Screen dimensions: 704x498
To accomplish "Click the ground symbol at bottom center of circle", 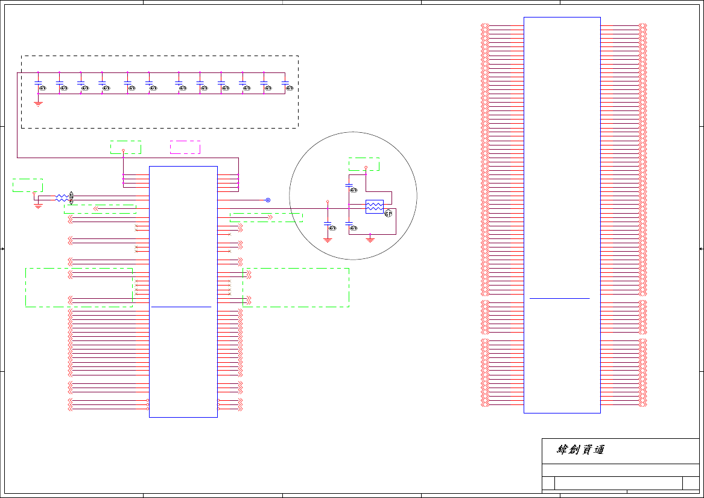I will pos(370,240).
